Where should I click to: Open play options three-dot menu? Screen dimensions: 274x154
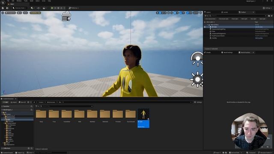[64, 8]
